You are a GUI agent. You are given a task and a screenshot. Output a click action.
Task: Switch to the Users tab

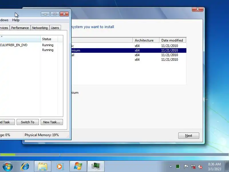(x=55, y=28)
